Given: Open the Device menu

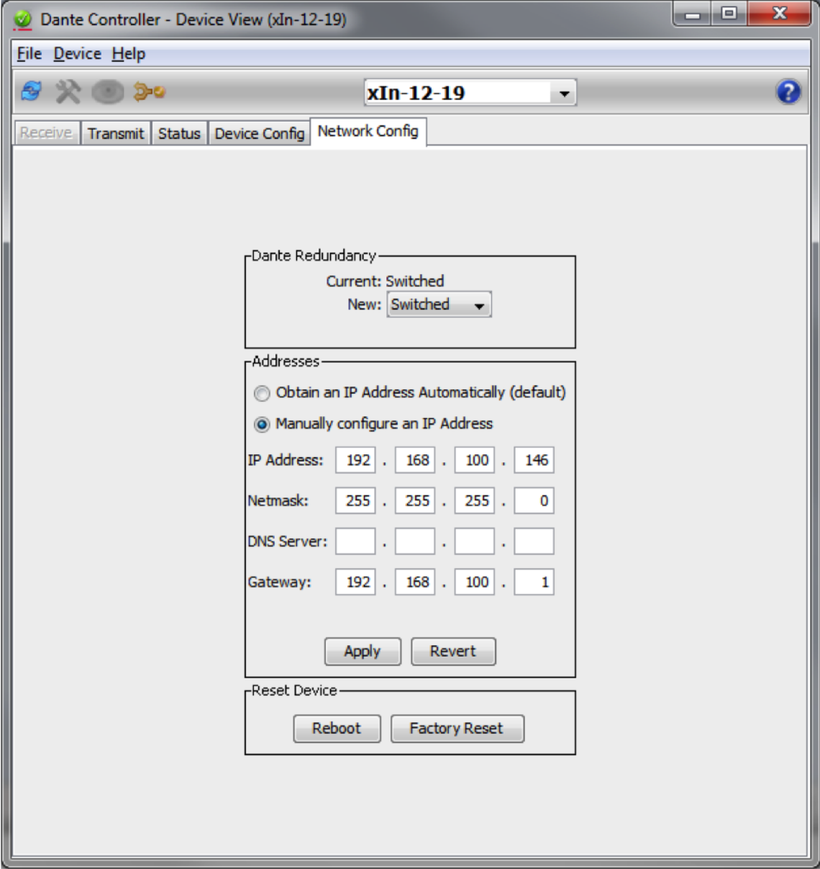Looking at the screenshot, I should 77,54.
